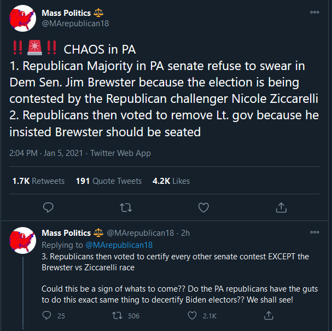Viewport: 332px width, 331px height.
Task: View the 191 Quote Tweets
Action: [109, 181]
